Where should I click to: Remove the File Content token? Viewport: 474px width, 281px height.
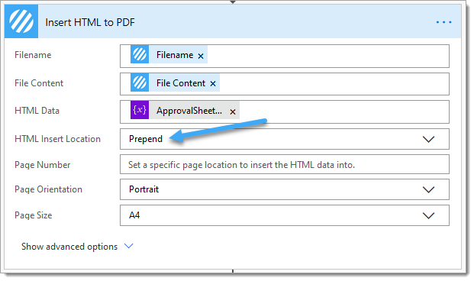(213, 84)
